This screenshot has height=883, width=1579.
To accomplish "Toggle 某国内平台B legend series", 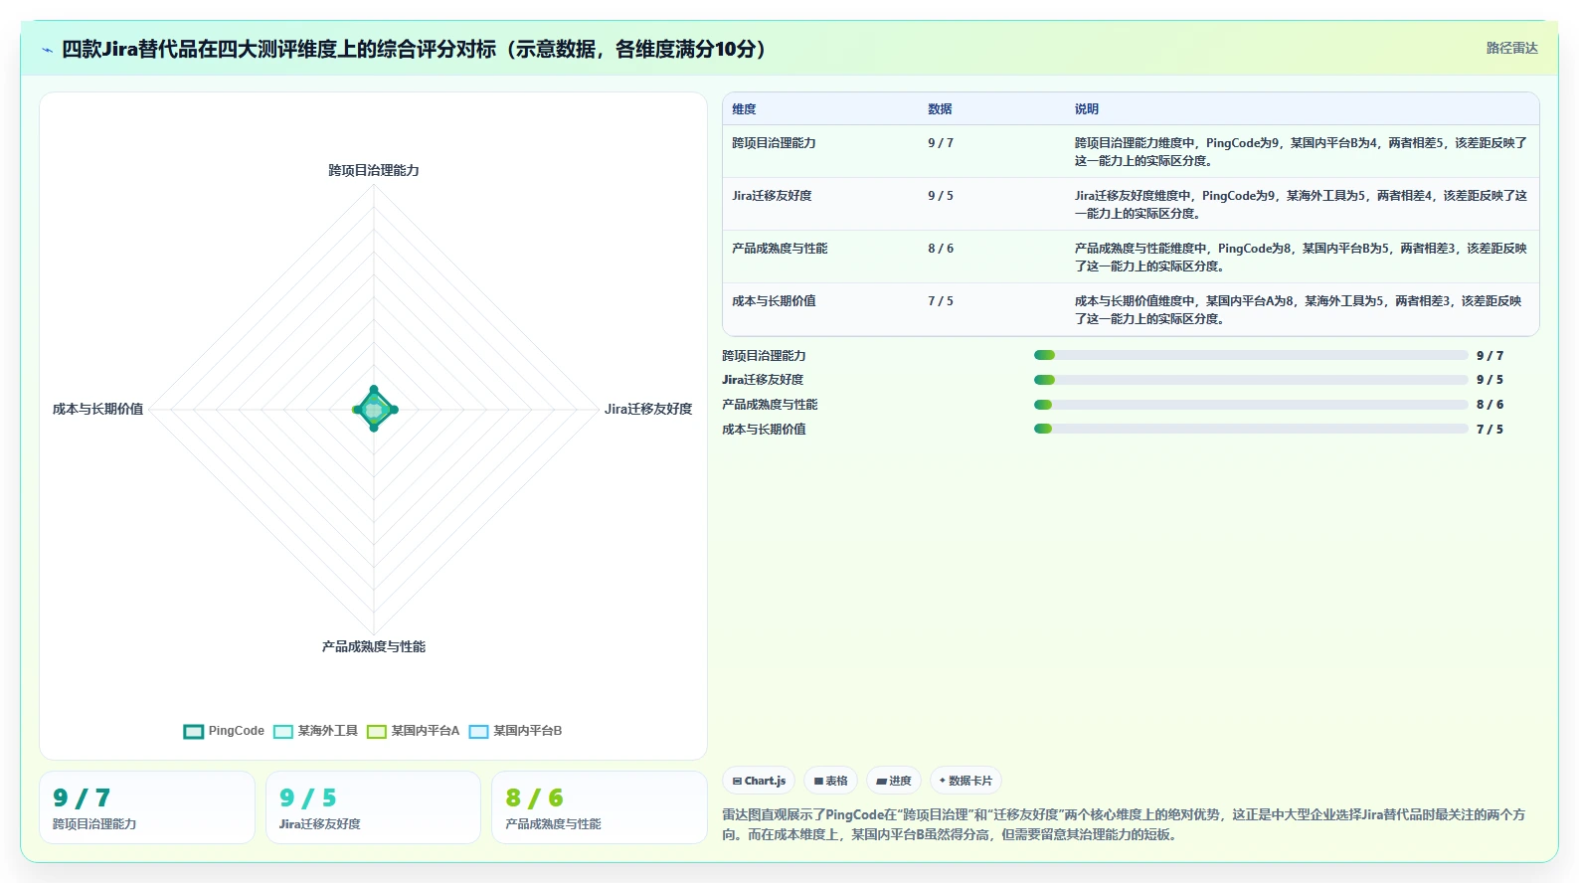I will pos(515,731).
